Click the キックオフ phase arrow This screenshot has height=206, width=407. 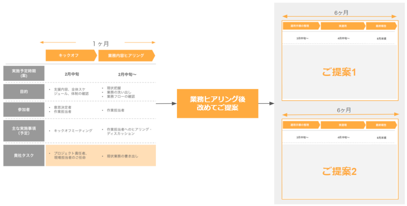coord(71,56)
